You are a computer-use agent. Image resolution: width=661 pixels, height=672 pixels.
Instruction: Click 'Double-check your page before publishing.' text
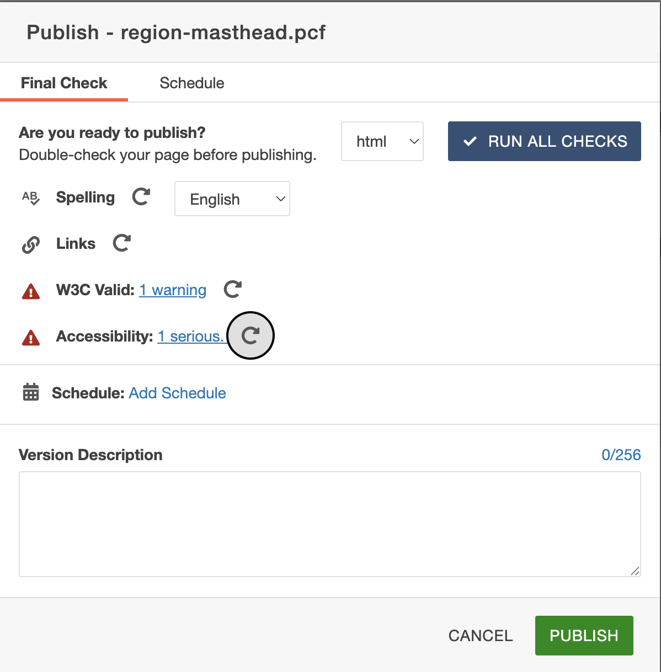tap(168, 154)
